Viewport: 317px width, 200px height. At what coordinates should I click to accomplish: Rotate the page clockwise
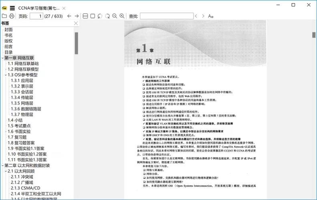click(107, 16)
